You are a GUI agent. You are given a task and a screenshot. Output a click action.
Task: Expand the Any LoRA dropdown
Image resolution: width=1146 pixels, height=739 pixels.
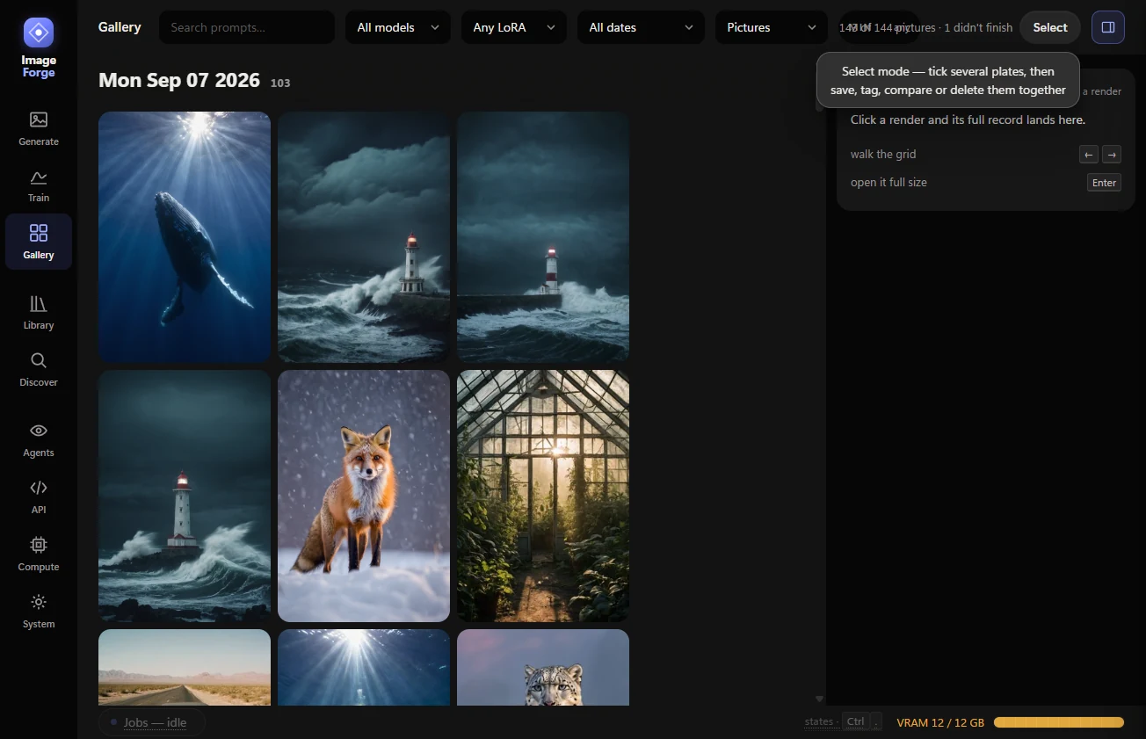tap(514, 27)
